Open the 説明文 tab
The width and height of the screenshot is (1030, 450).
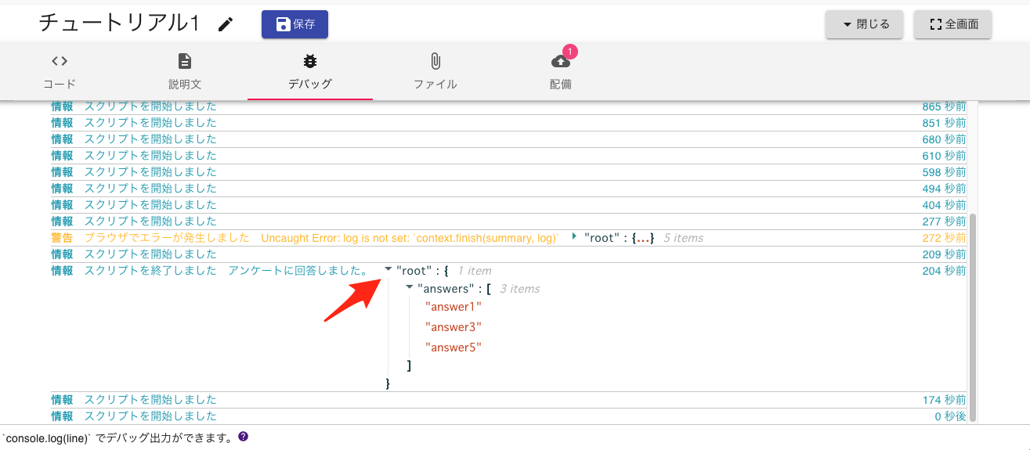click(185, 72)
